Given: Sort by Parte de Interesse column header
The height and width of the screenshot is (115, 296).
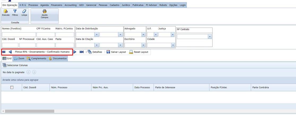Looking at the screenshot, I should (x=181, y=87).
